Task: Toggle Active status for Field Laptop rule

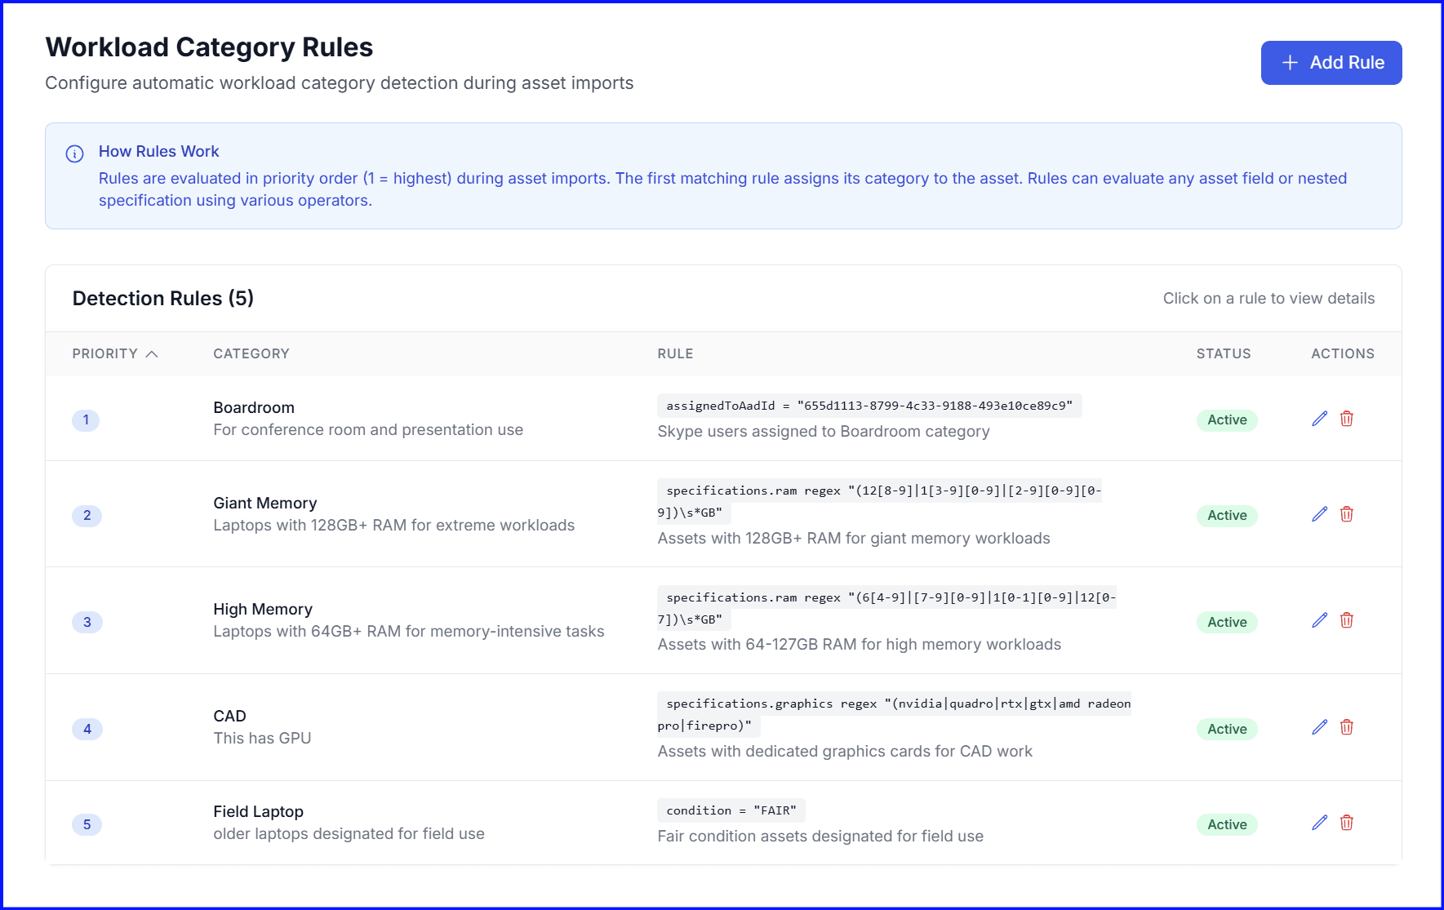Action: (x=1226, y=824)
